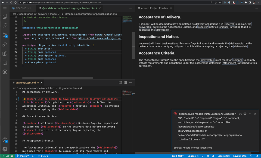This screenshot has height=158, width=261.
Task: Open the GitHub remote indicator in status bar
Action: 8,156
